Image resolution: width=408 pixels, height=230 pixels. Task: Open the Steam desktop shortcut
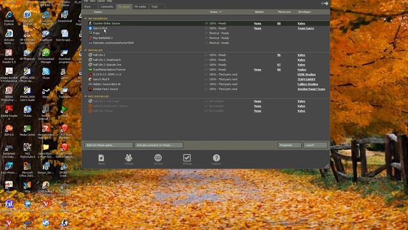point(46,91)
